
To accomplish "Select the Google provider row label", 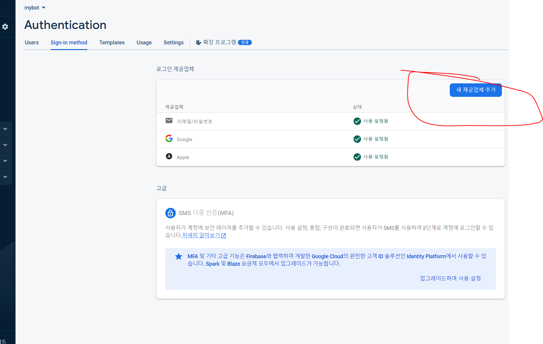I will click(x=184, y=139).
